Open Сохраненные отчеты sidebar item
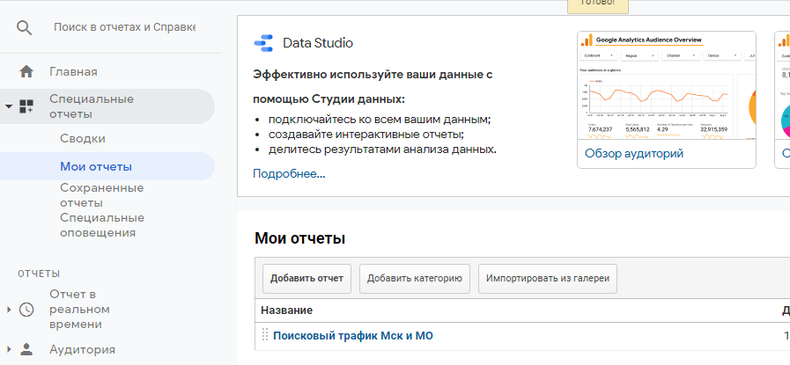 [x=102, y=195]
